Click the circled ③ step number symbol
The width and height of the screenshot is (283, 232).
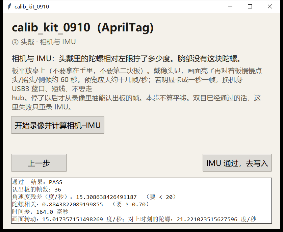15,42
